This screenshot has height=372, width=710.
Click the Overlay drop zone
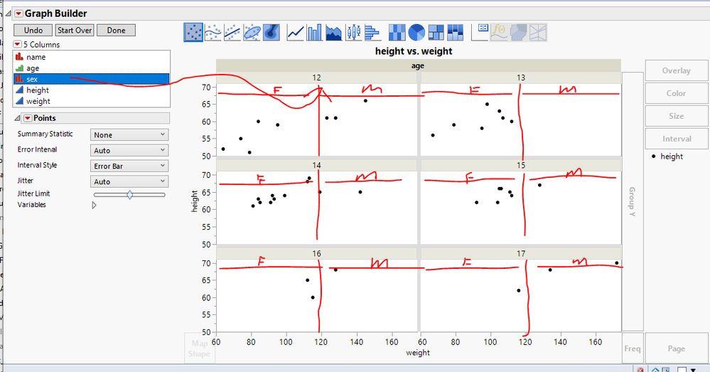tap(677, 70)
